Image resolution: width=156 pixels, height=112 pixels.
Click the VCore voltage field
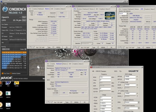[106, 100]
